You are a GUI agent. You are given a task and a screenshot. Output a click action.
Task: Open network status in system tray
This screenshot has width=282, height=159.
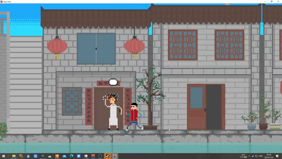(257, 156)
